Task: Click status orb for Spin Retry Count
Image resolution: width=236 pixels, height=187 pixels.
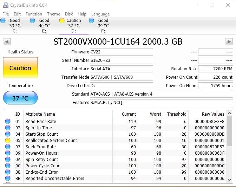Action: click(8, 159)
